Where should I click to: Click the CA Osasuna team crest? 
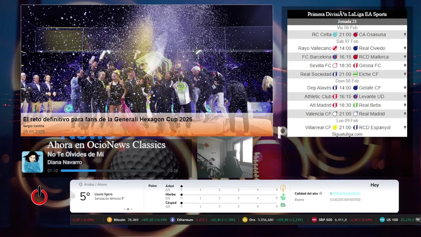(356, 35)
